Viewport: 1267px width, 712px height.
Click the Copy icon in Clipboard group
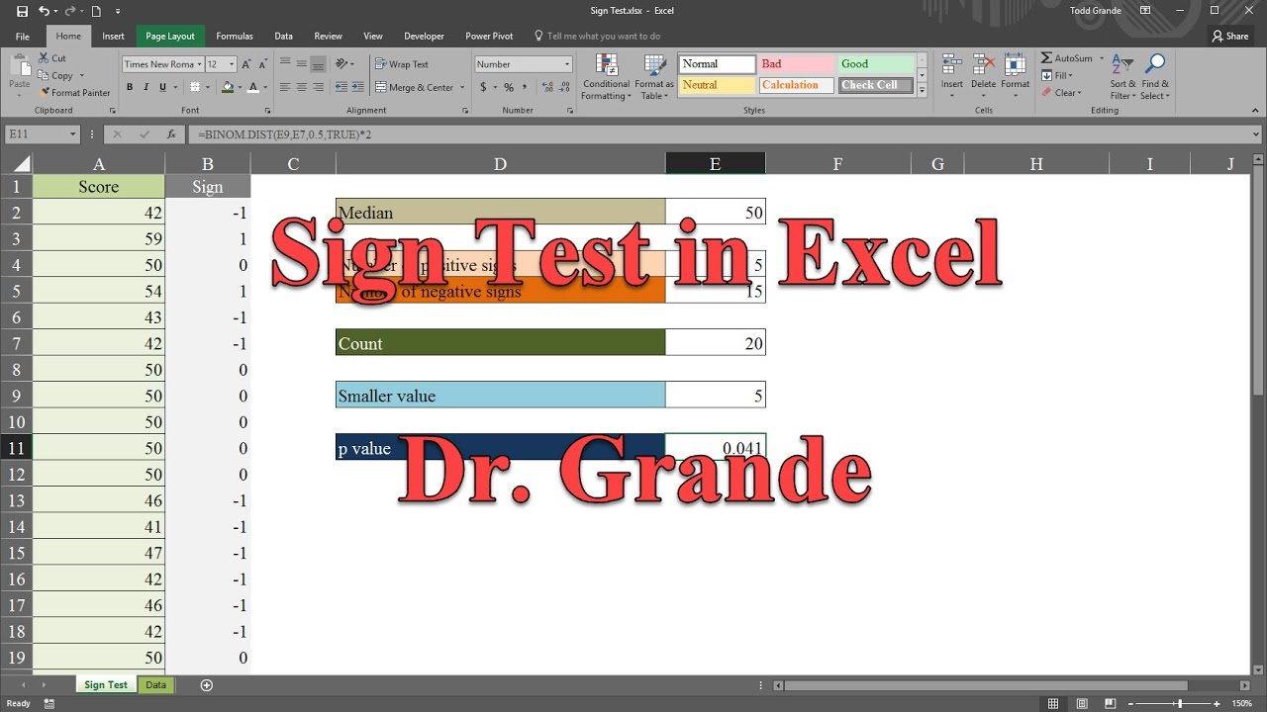pos(45,75)
